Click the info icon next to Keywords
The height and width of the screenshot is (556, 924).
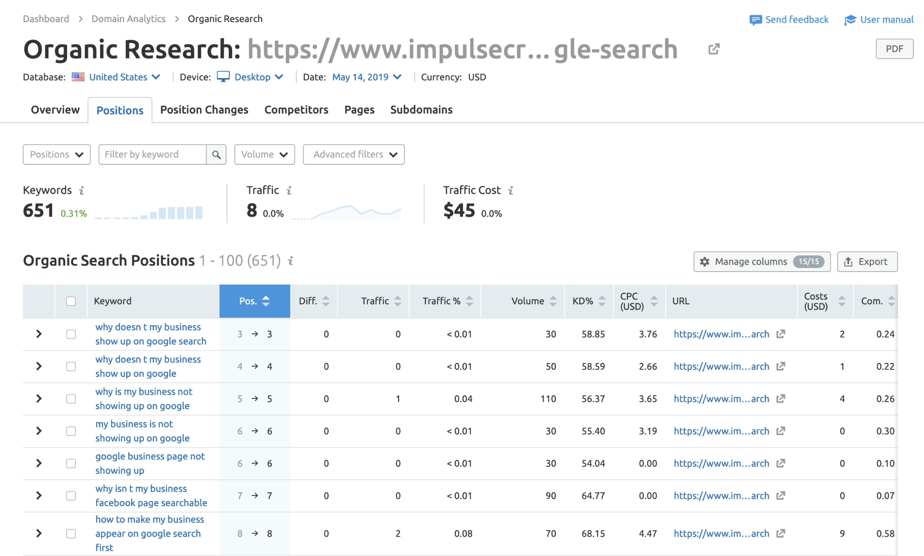click(x=81, y=190)
